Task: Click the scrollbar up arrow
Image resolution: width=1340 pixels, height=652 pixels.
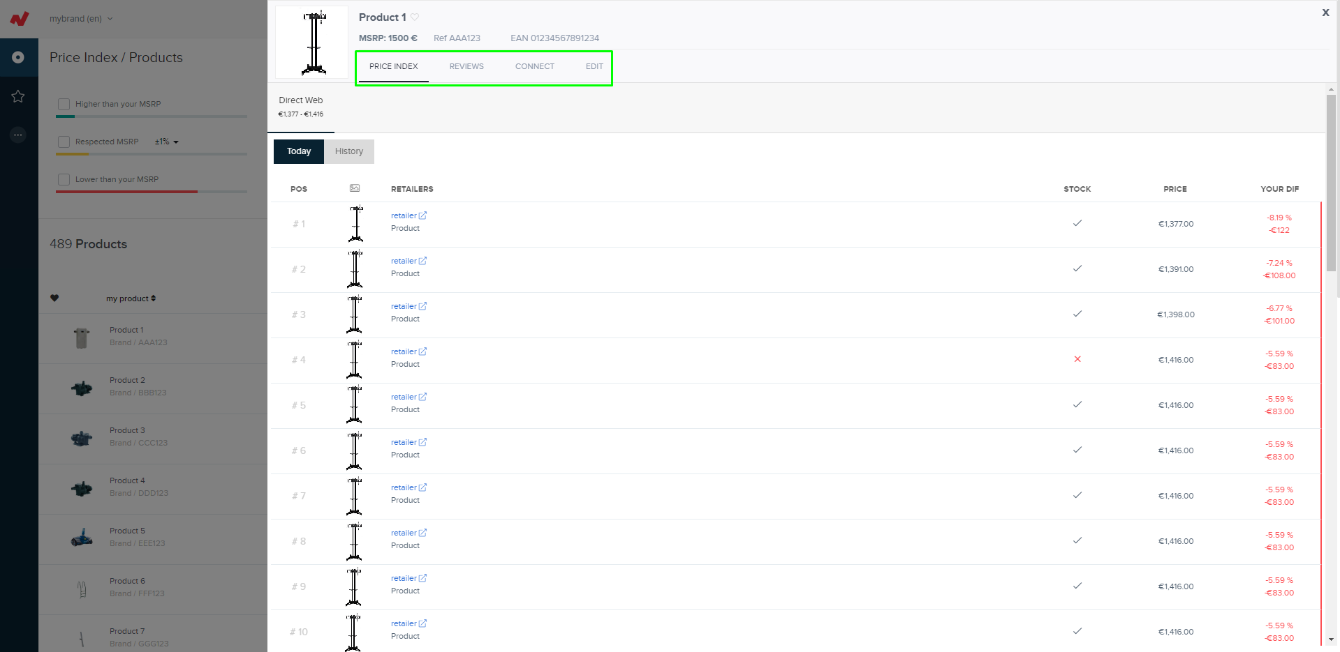Action: pyautogui.click(x=1331, y=89)
